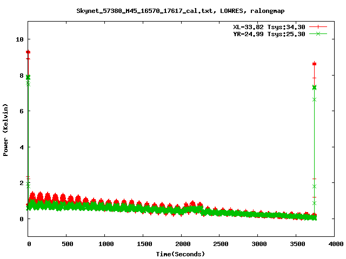Click the x-axis tick label 500
Screen dimensions: 346x259
click(68, 244)
